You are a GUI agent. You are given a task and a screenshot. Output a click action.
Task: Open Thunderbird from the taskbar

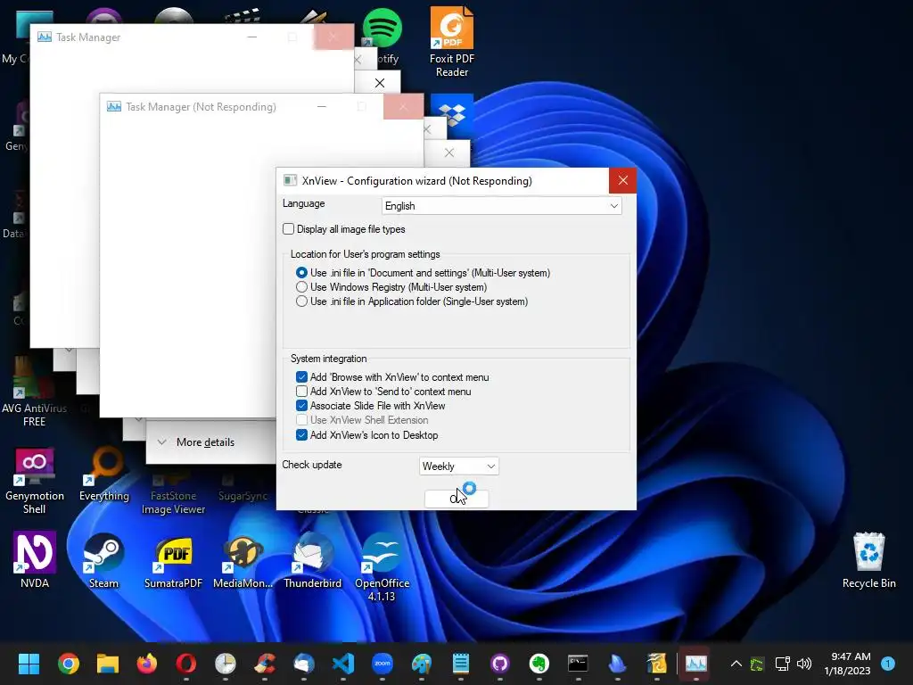(x=304, y=664)
